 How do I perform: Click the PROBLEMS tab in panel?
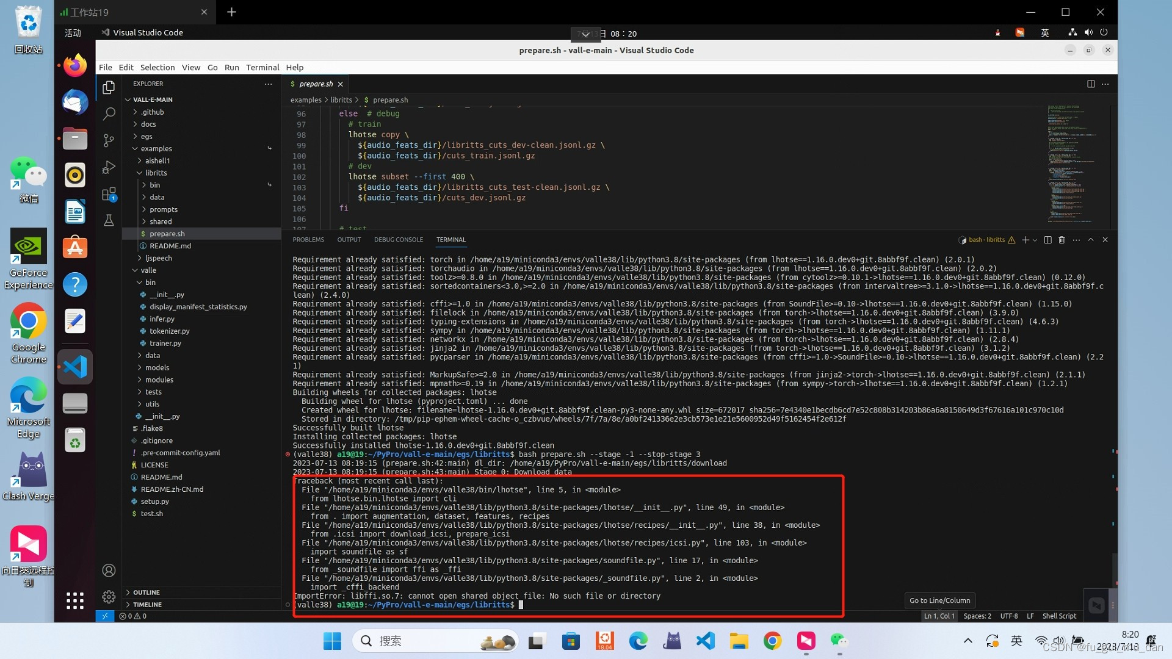(x=308, y=239)
